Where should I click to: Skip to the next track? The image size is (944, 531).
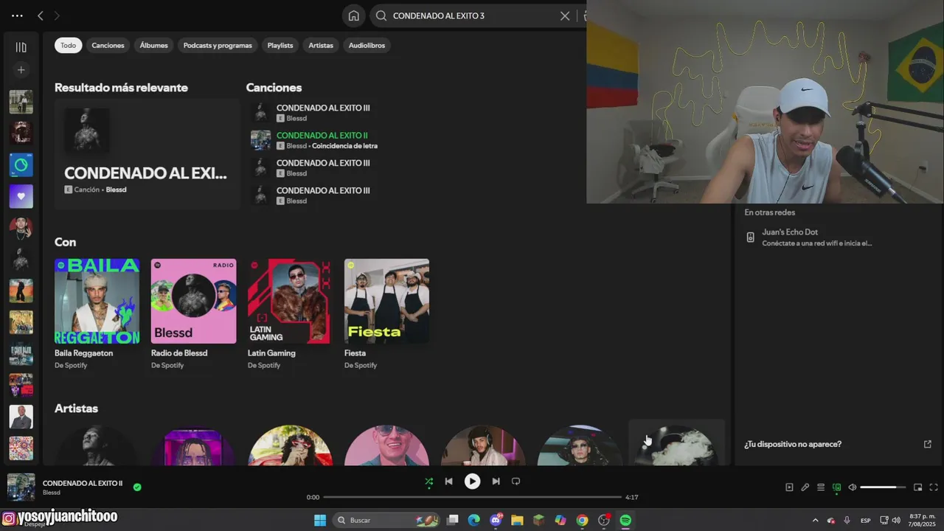[x=496, y=482]
